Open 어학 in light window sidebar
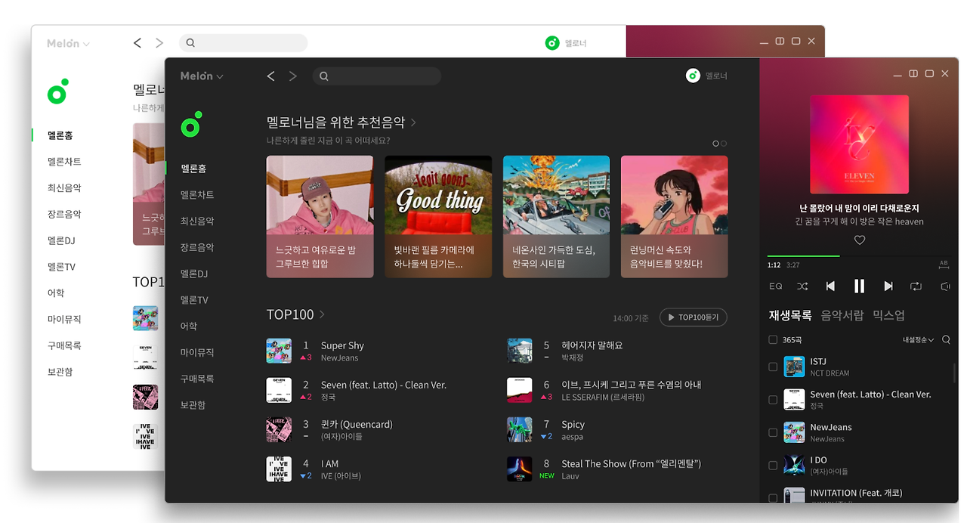 (56, 293)
